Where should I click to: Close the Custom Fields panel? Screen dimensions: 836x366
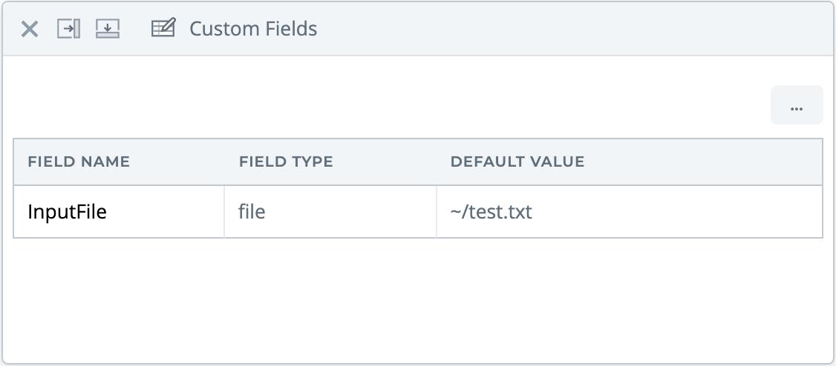[x=30, y=30]
